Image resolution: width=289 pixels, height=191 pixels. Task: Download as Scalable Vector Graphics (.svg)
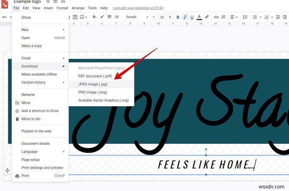point(102,100)
